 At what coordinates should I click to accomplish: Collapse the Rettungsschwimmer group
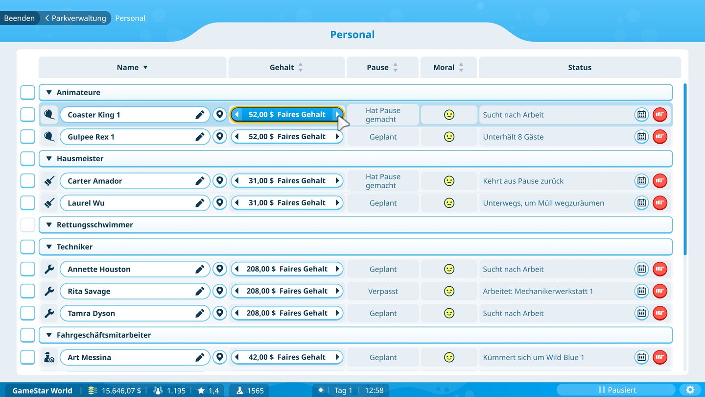coord(49,225)
